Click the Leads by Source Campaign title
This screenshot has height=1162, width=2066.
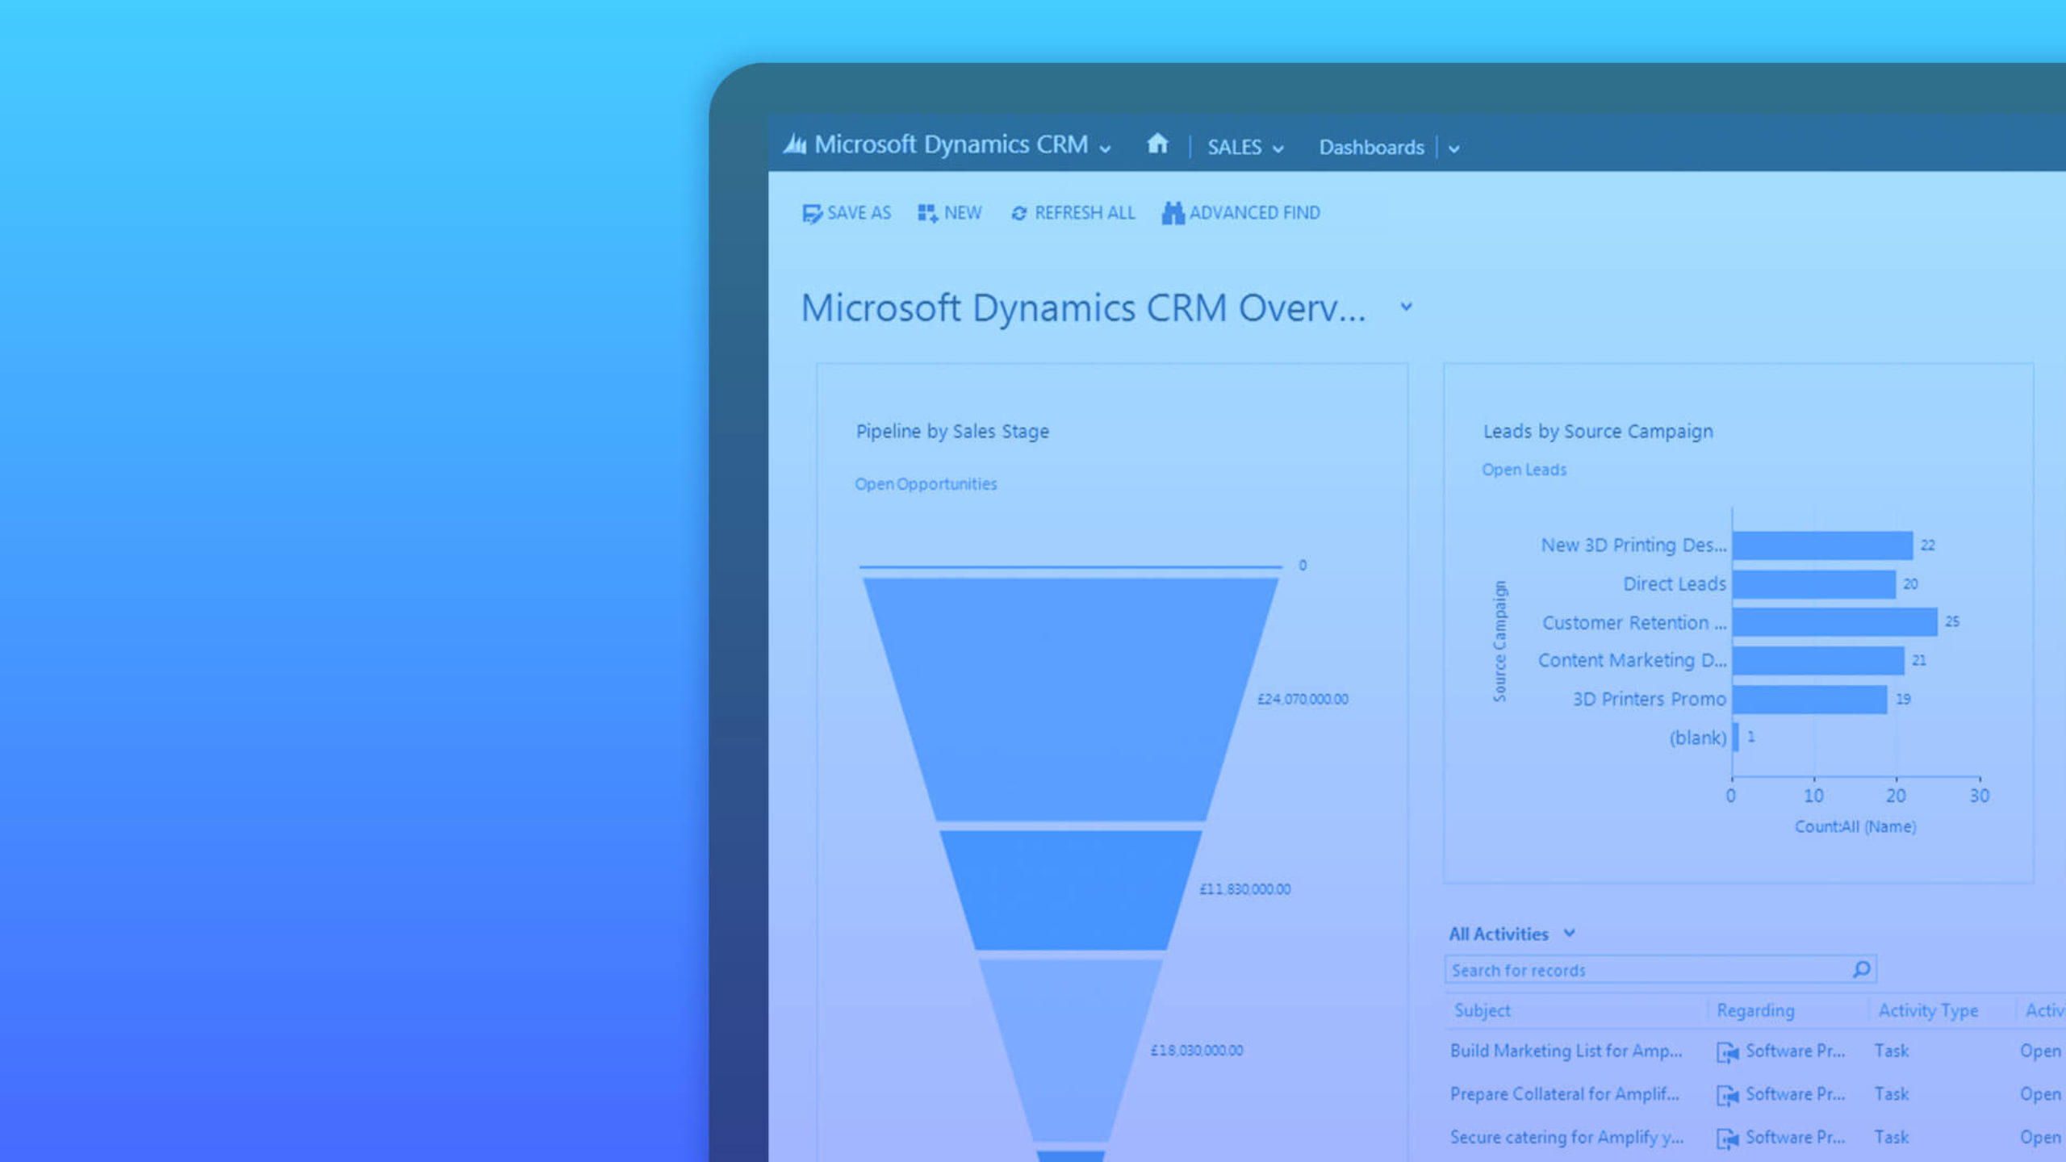(x=1598, y=432)
